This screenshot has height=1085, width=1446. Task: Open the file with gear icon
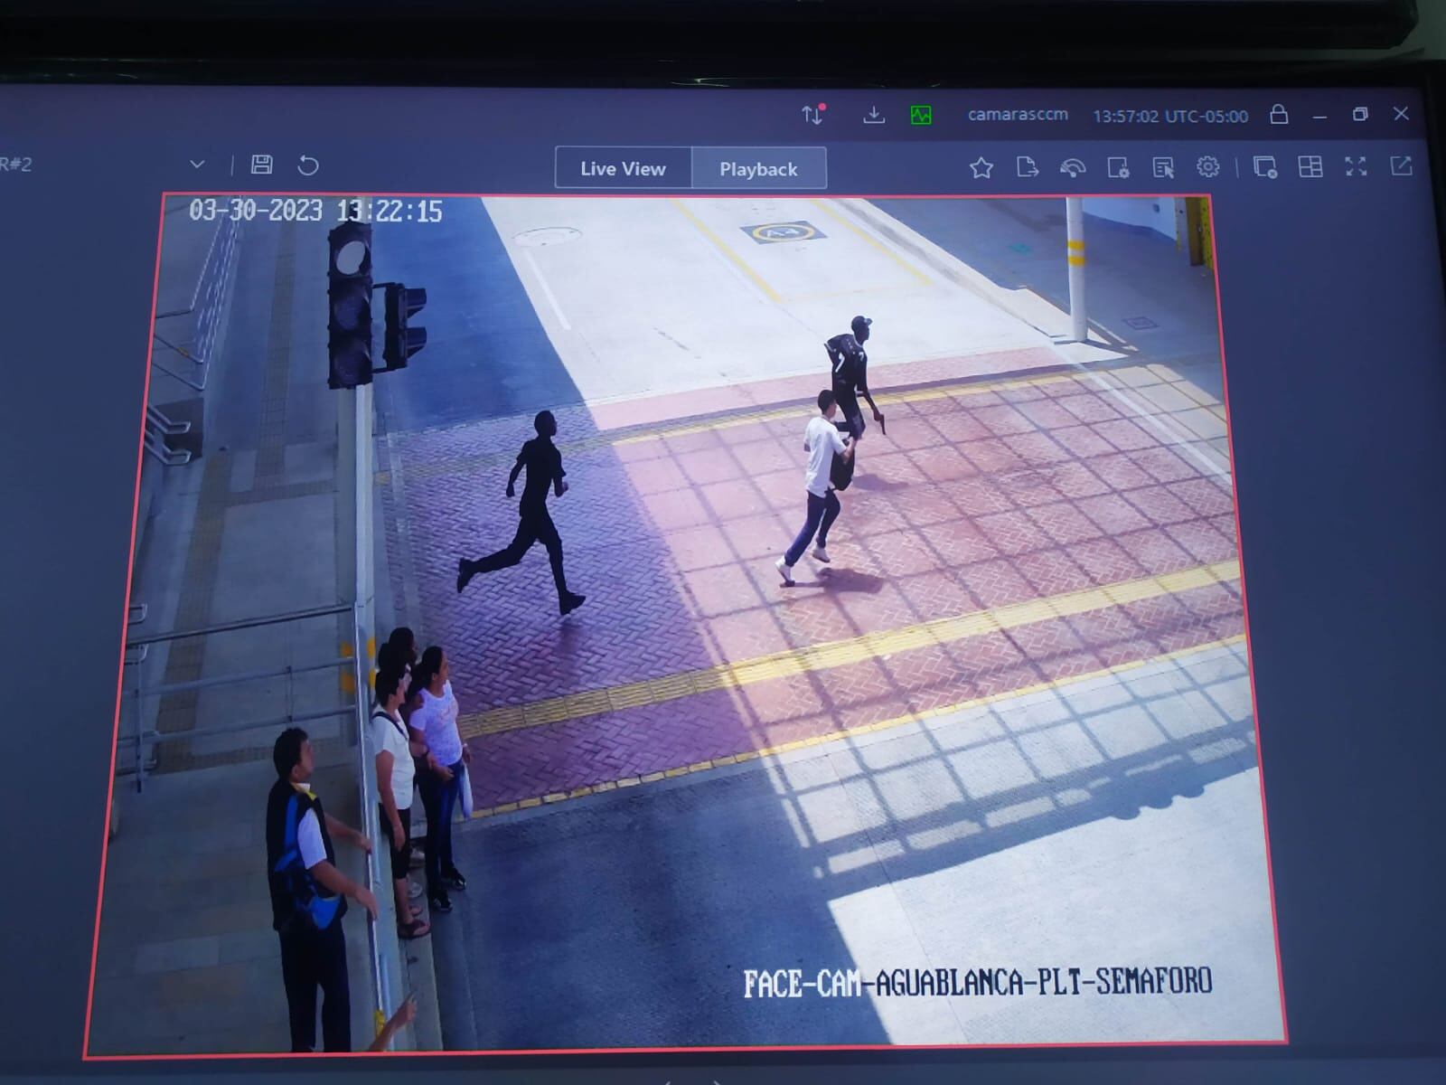pos(1118,168)
